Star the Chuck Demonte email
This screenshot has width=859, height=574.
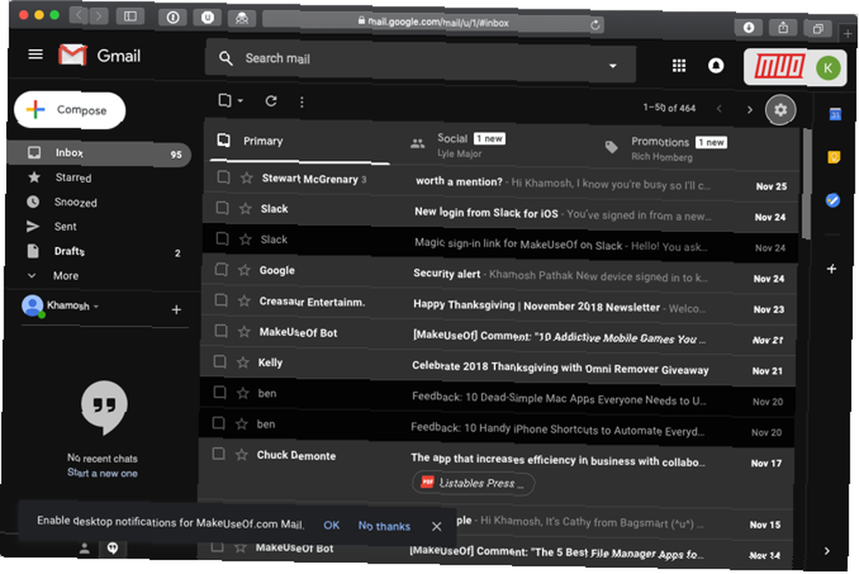tap(241, 455)
